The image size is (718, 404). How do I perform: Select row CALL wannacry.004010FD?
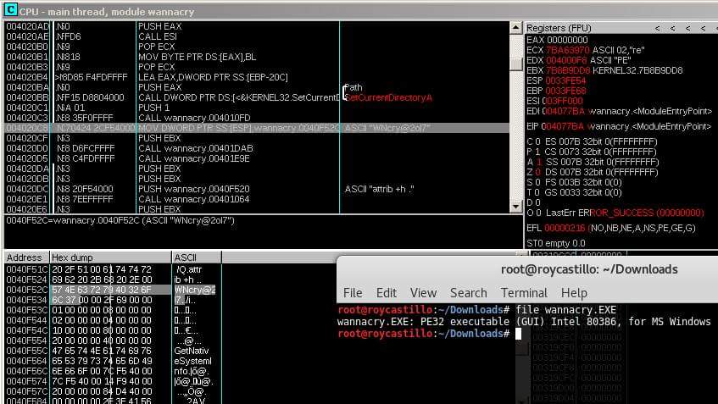[256, 118]
